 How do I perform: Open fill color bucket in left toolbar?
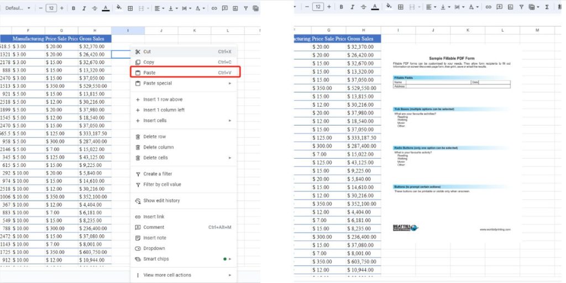119,8
